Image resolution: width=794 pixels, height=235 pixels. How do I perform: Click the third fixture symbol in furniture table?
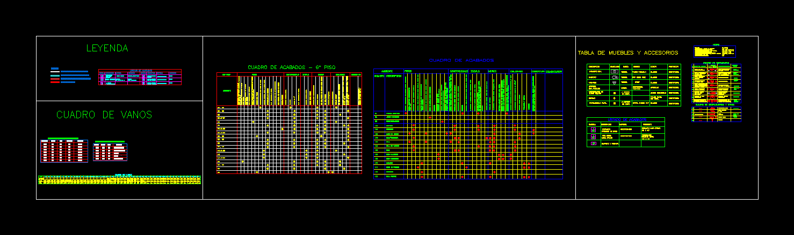pos(613,83)
